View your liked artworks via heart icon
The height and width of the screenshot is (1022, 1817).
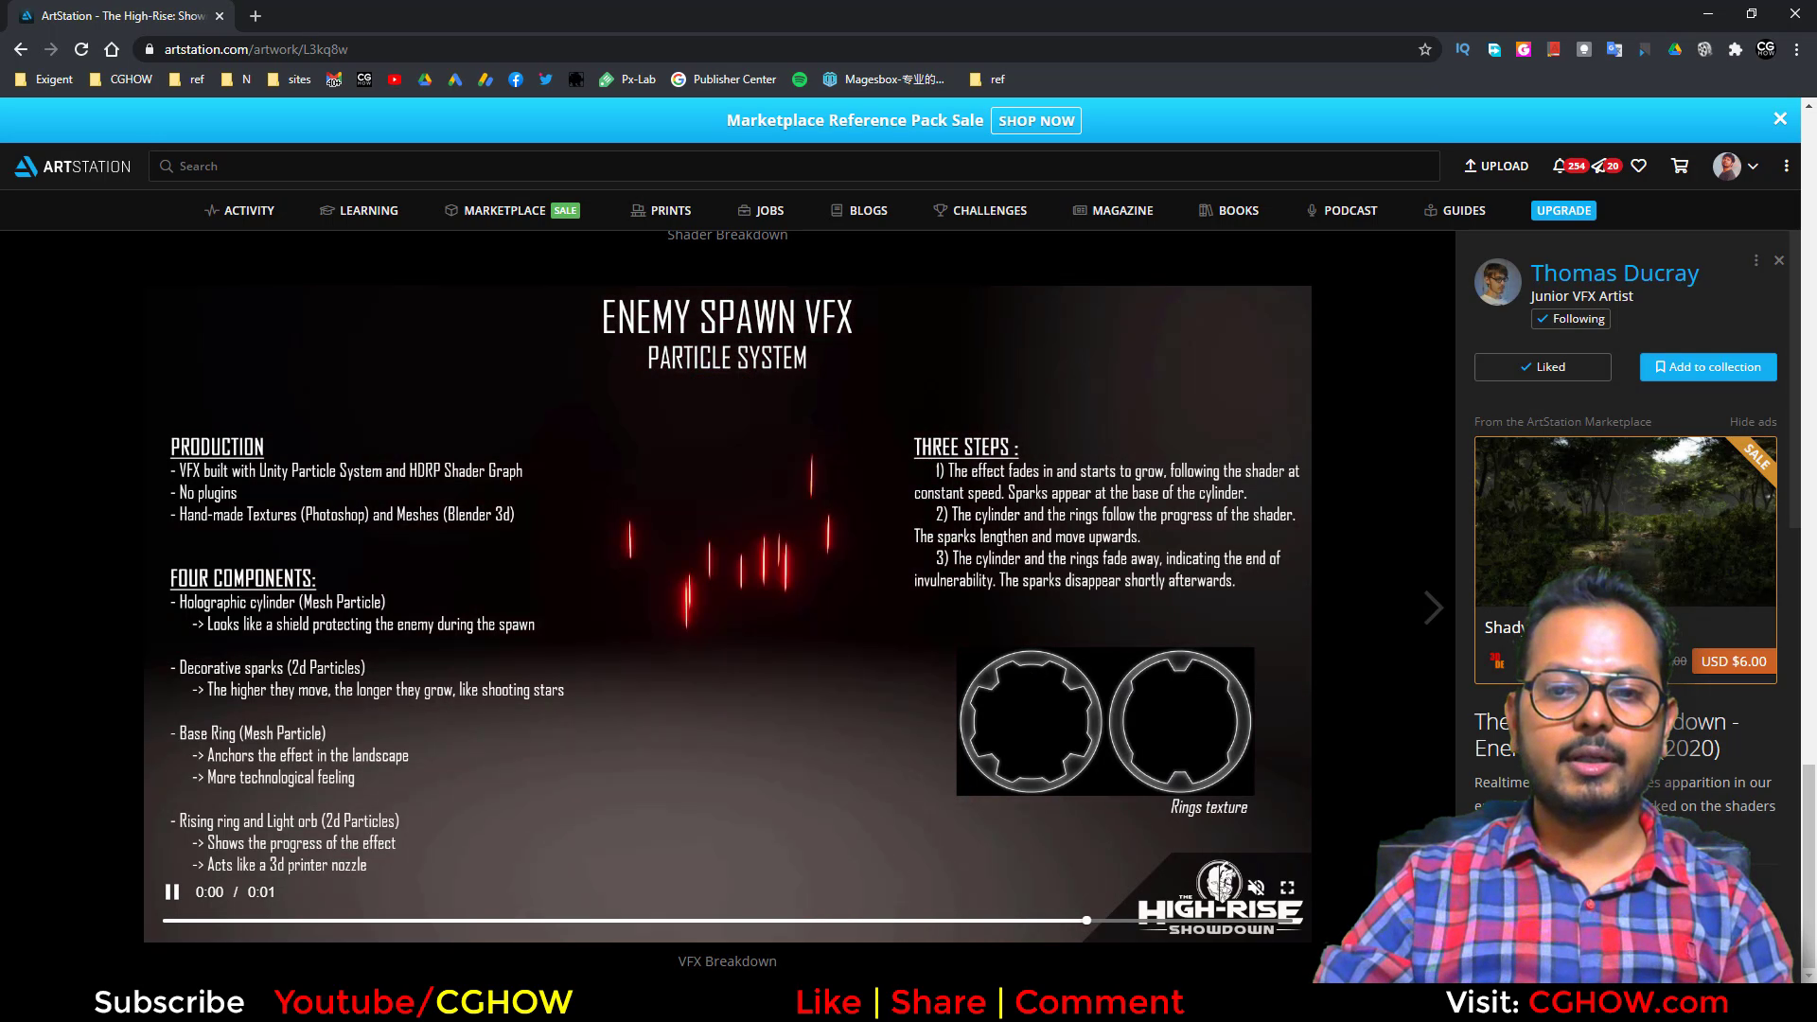coord(1639,166)
